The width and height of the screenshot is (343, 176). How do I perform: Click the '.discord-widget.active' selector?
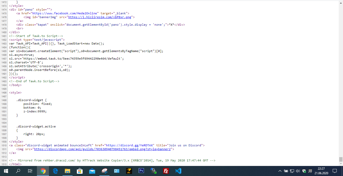click(x=36, y=126)
